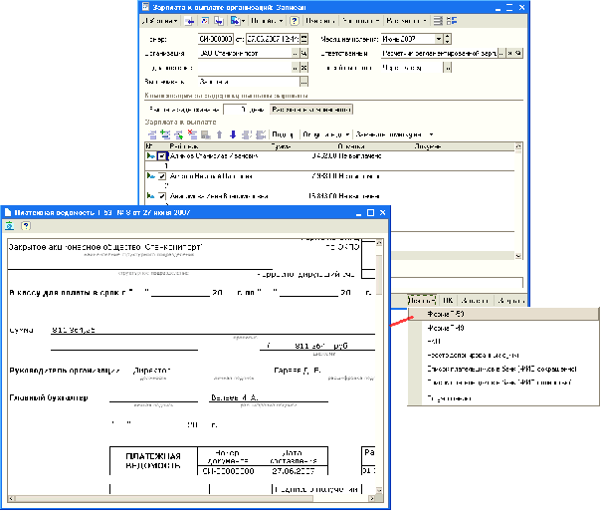Open the Заменить отметку на dropdown
The width and height of the screenshot is (601, 511).
[x=394, y=134]
